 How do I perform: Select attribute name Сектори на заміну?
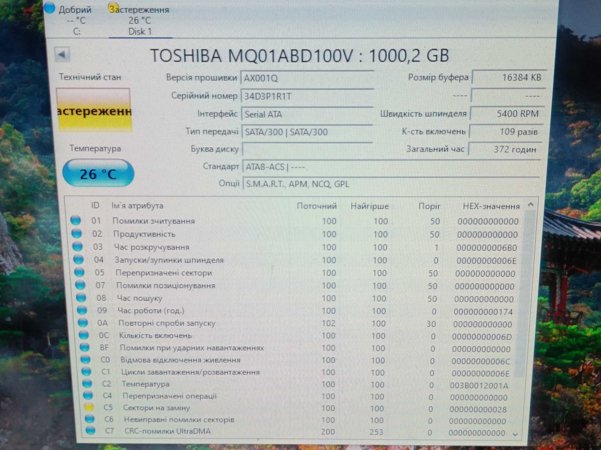(x=157, y=408)
